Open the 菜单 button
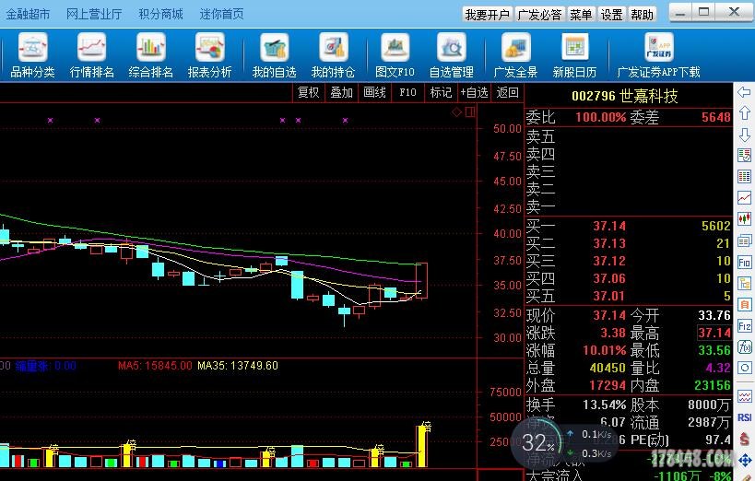The height and width of the screenshot is (481, 755). (581, 15)
